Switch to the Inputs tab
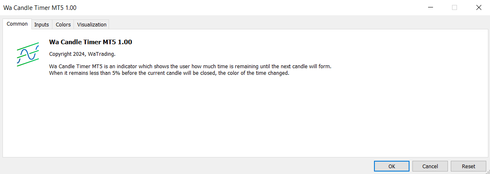The height and width of the screenshot is (174, 490). pyautogui.click(x=42, y=25)
